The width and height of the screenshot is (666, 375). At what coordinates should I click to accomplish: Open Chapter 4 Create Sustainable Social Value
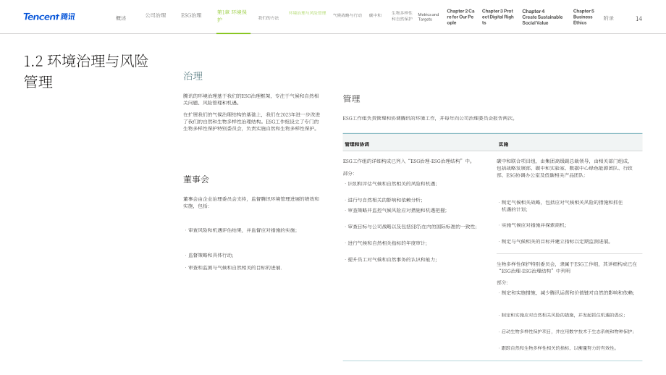(542, 17)
